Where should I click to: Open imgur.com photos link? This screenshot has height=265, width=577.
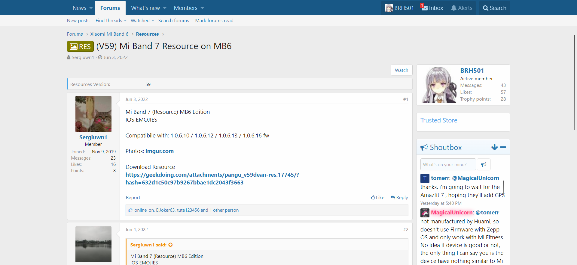coord(160,151)
